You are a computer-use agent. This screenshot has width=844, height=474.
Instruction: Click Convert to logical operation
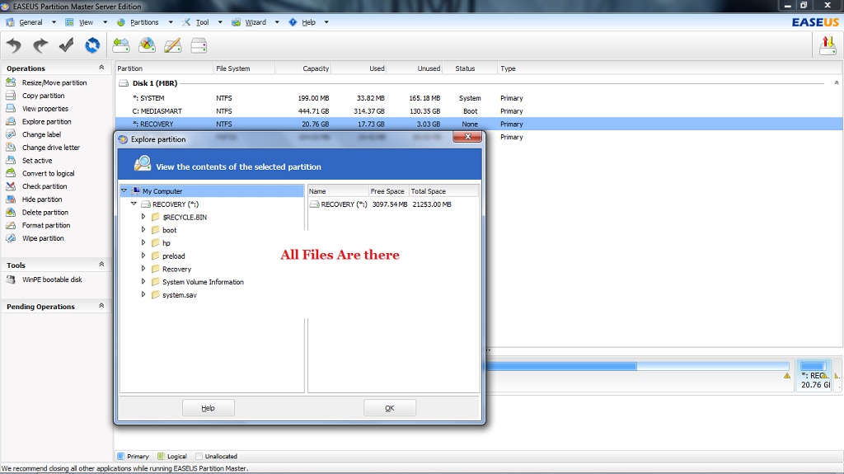click(x=48, y=173)
